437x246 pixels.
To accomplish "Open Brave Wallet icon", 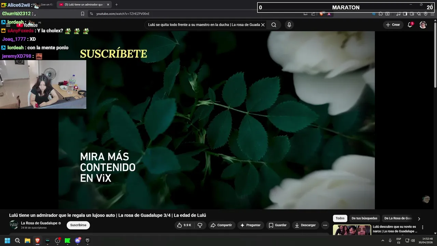I will [412, 14].
